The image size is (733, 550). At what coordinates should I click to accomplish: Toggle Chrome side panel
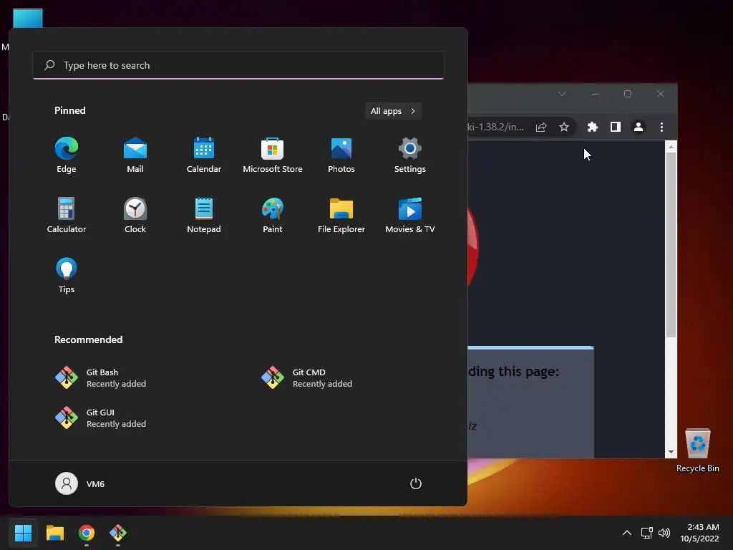[615, 127]
